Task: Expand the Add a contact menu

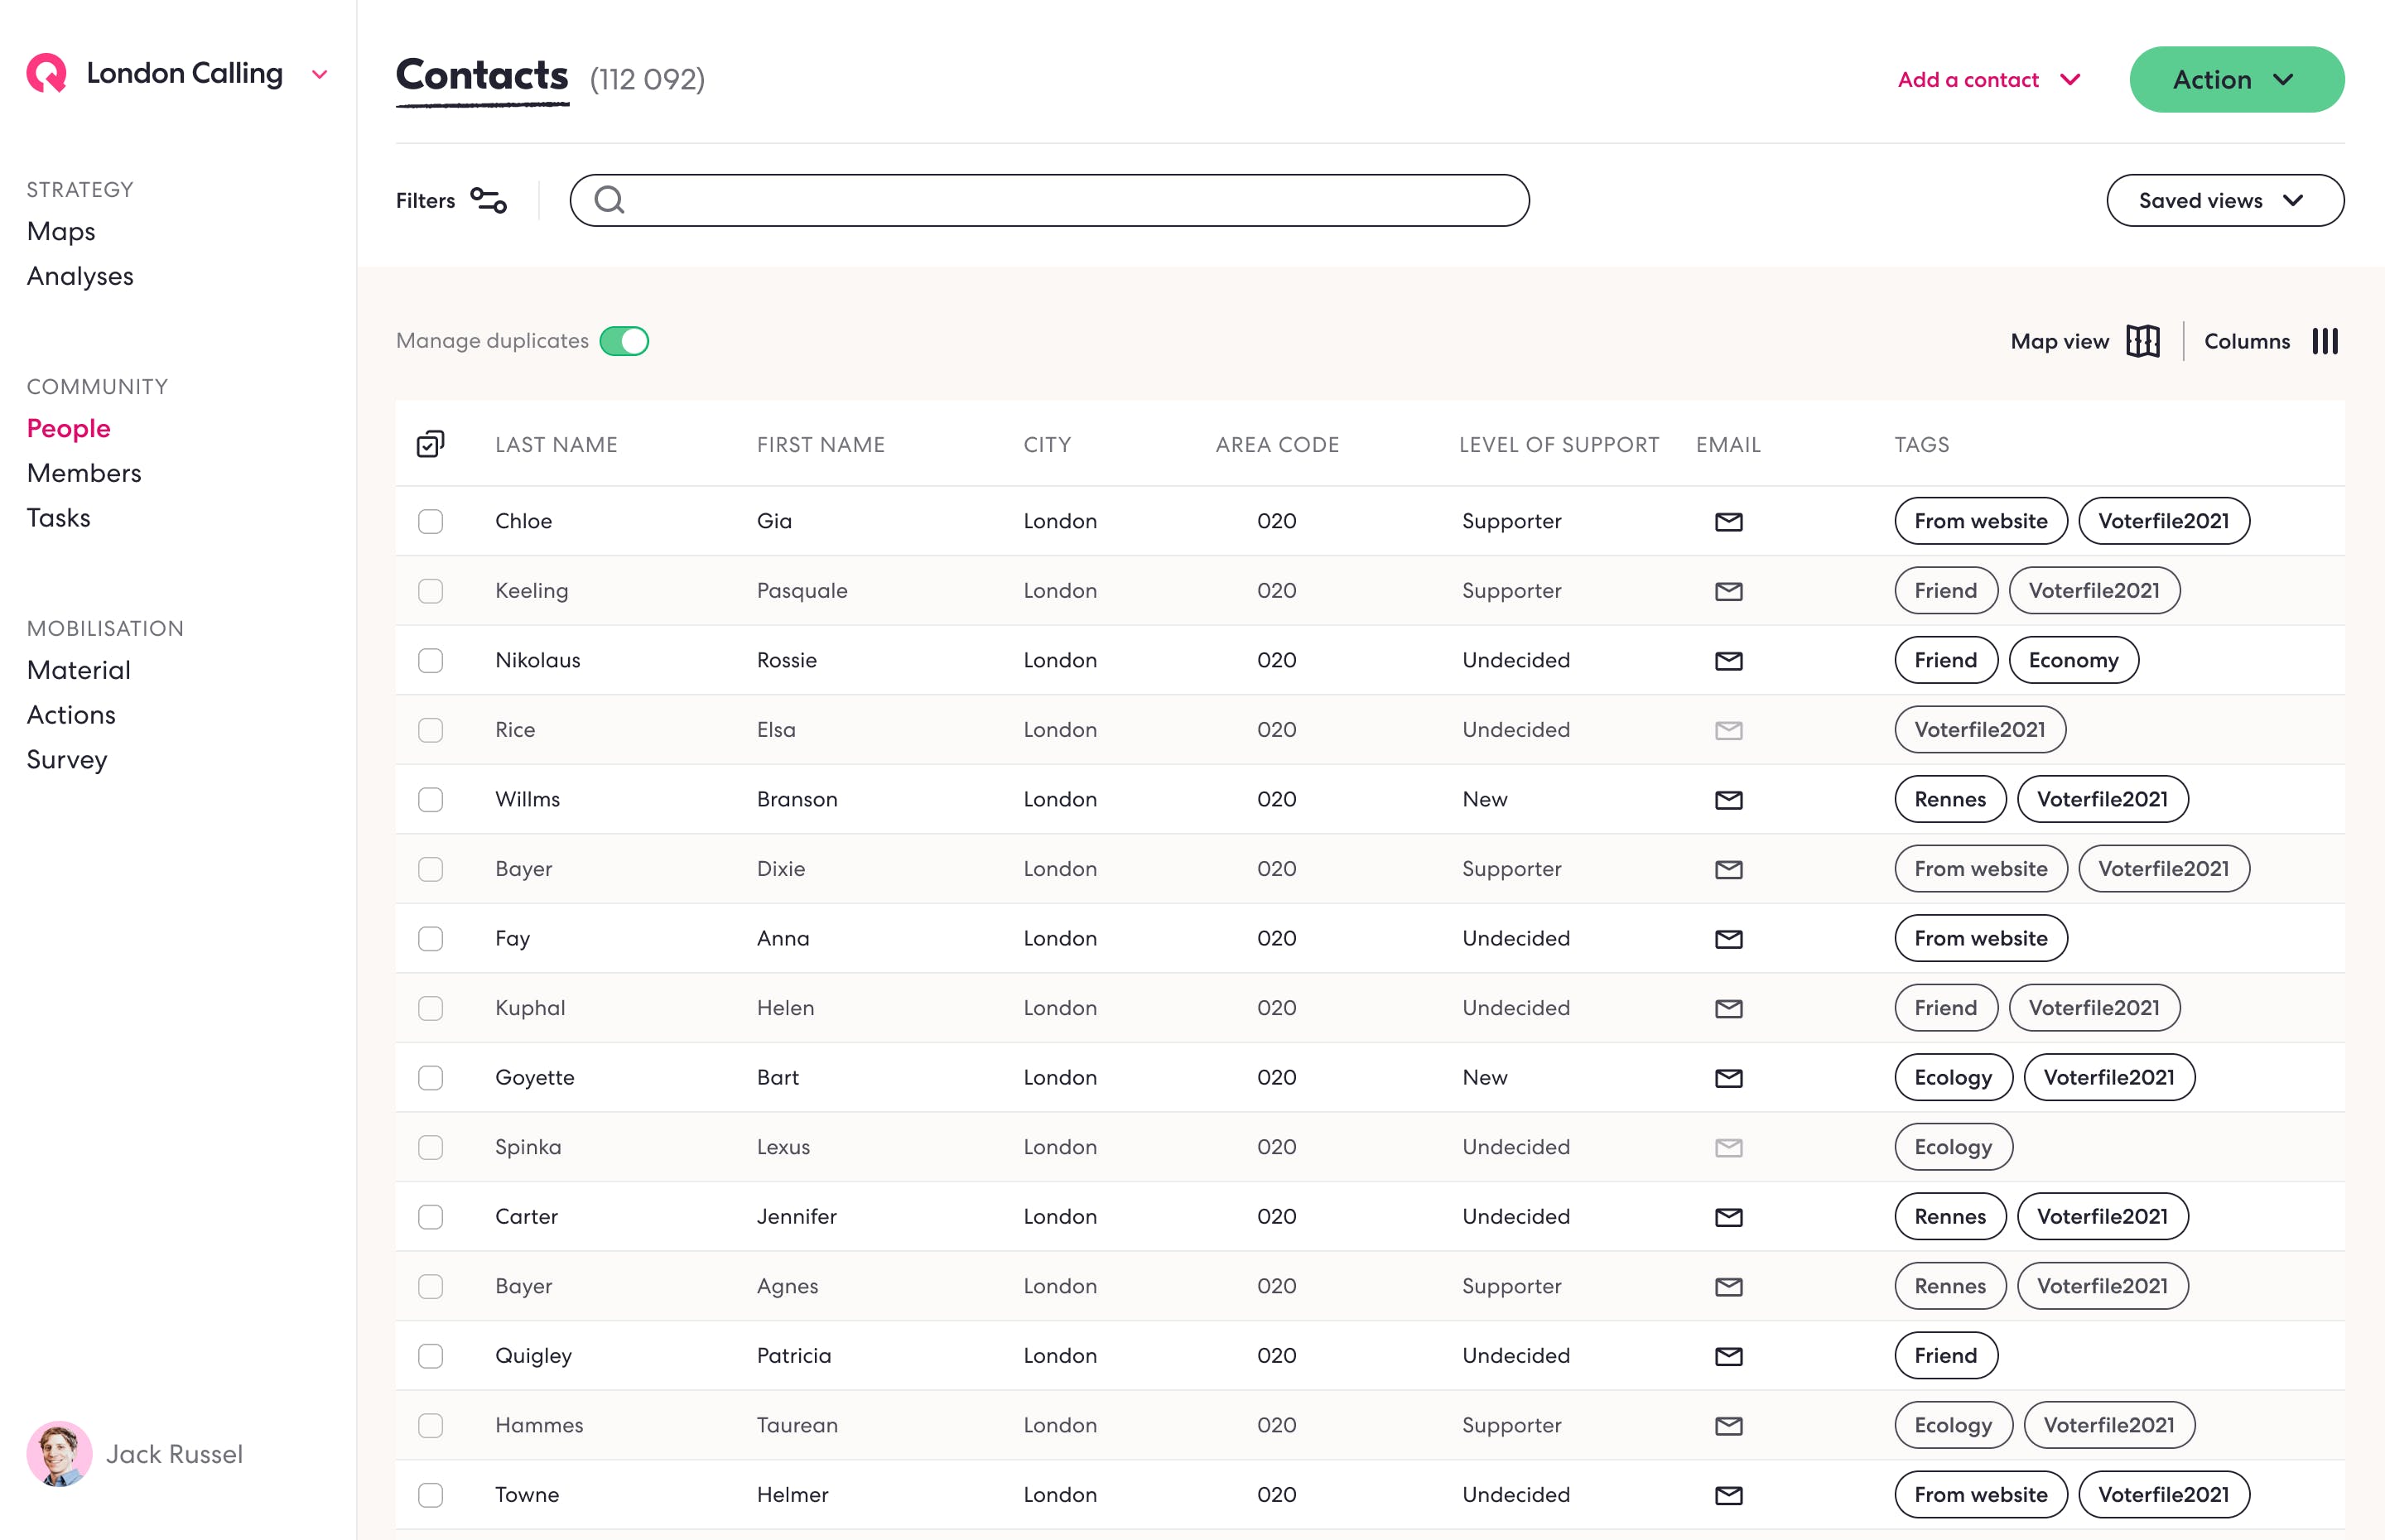Action: 1988,79
